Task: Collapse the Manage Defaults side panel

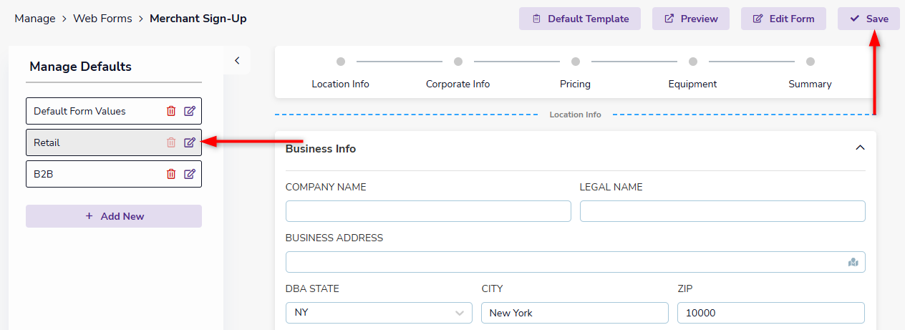Action: click(x=237, y=61)
